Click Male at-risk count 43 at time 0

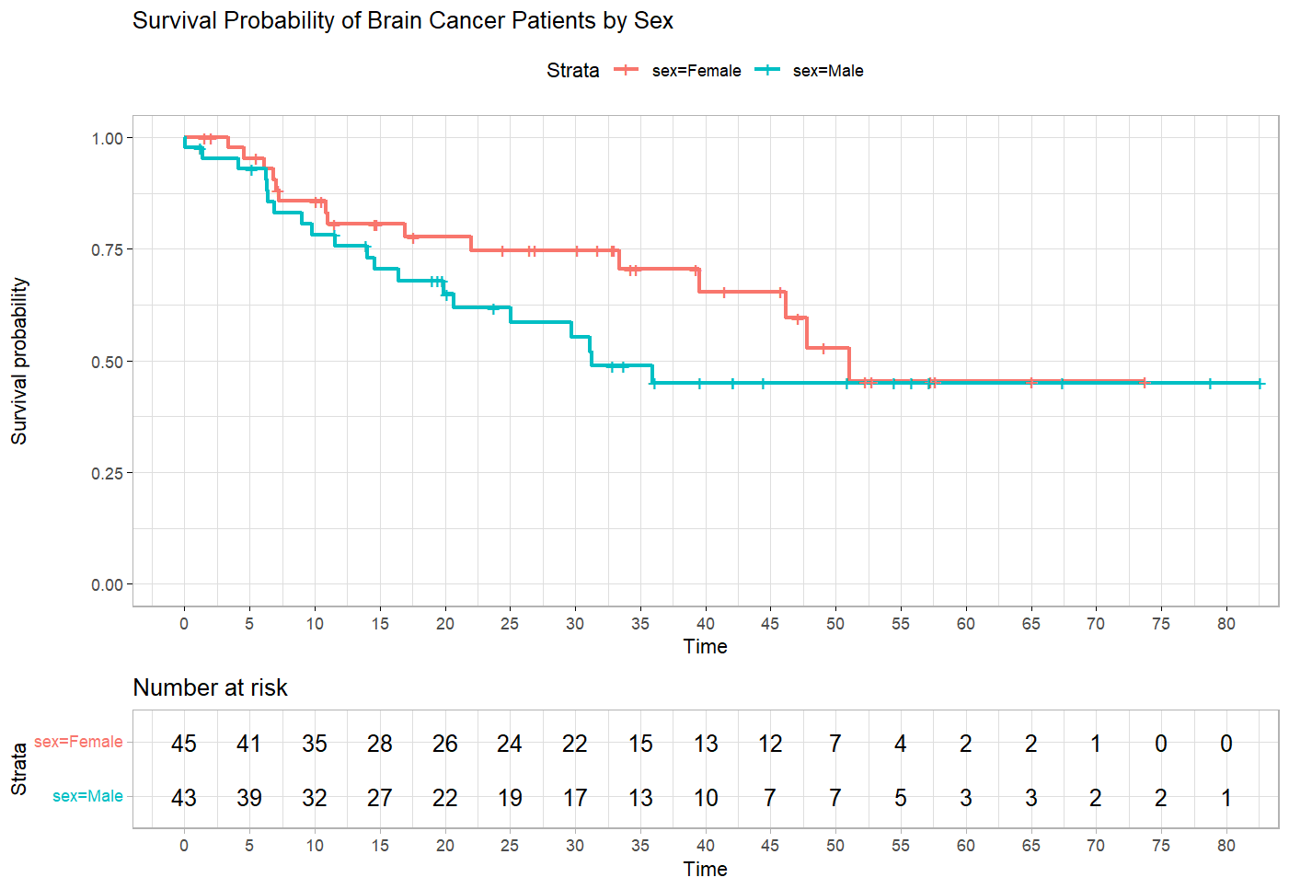tap(184, 798)
